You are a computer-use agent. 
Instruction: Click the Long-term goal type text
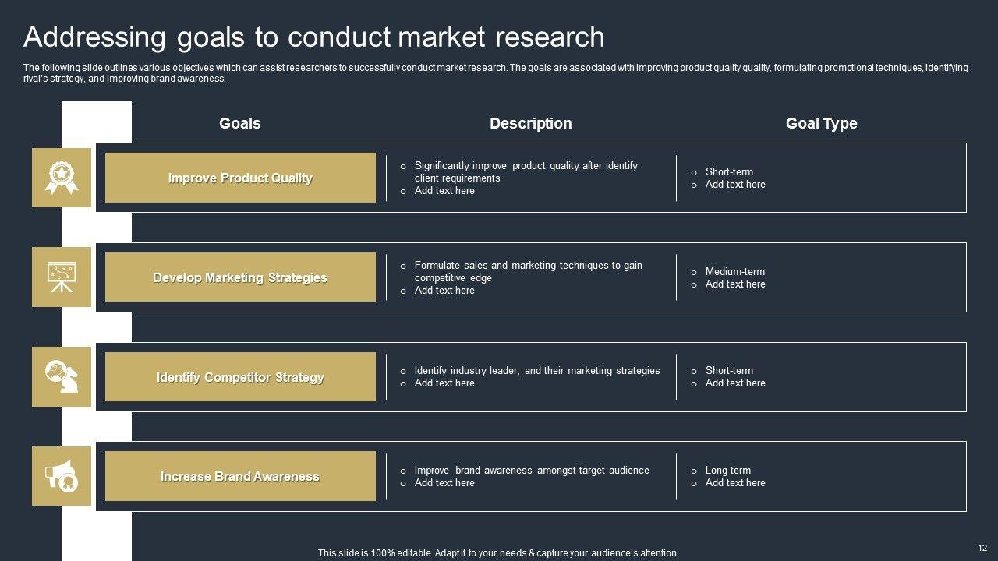click(x=727, y=470)
